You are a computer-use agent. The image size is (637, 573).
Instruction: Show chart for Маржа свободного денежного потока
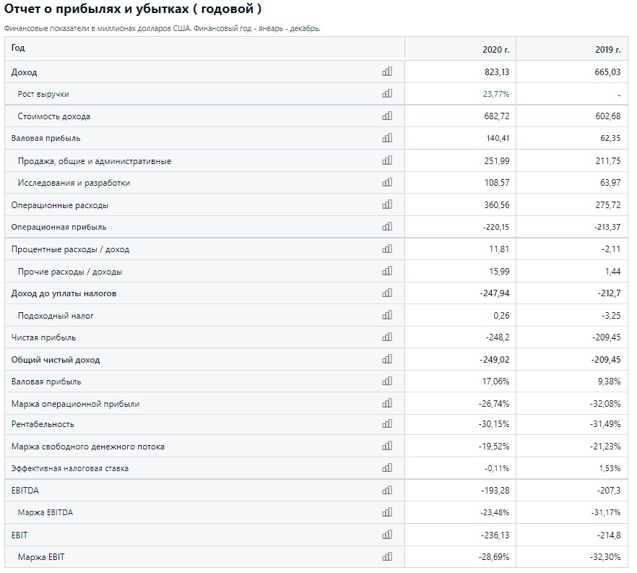point(387,446)
